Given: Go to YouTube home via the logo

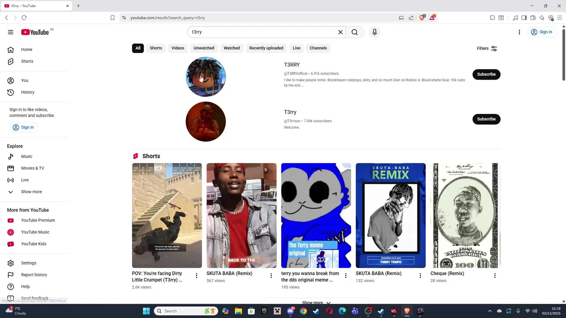Looking at the screenshot, I should (35, 32).
